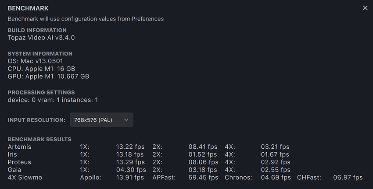Click the INPUT RESOLUTION label

point(36,120)
